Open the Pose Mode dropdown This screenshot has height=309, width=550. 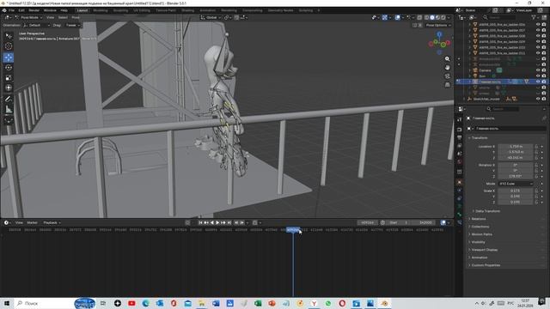[28, 17]
